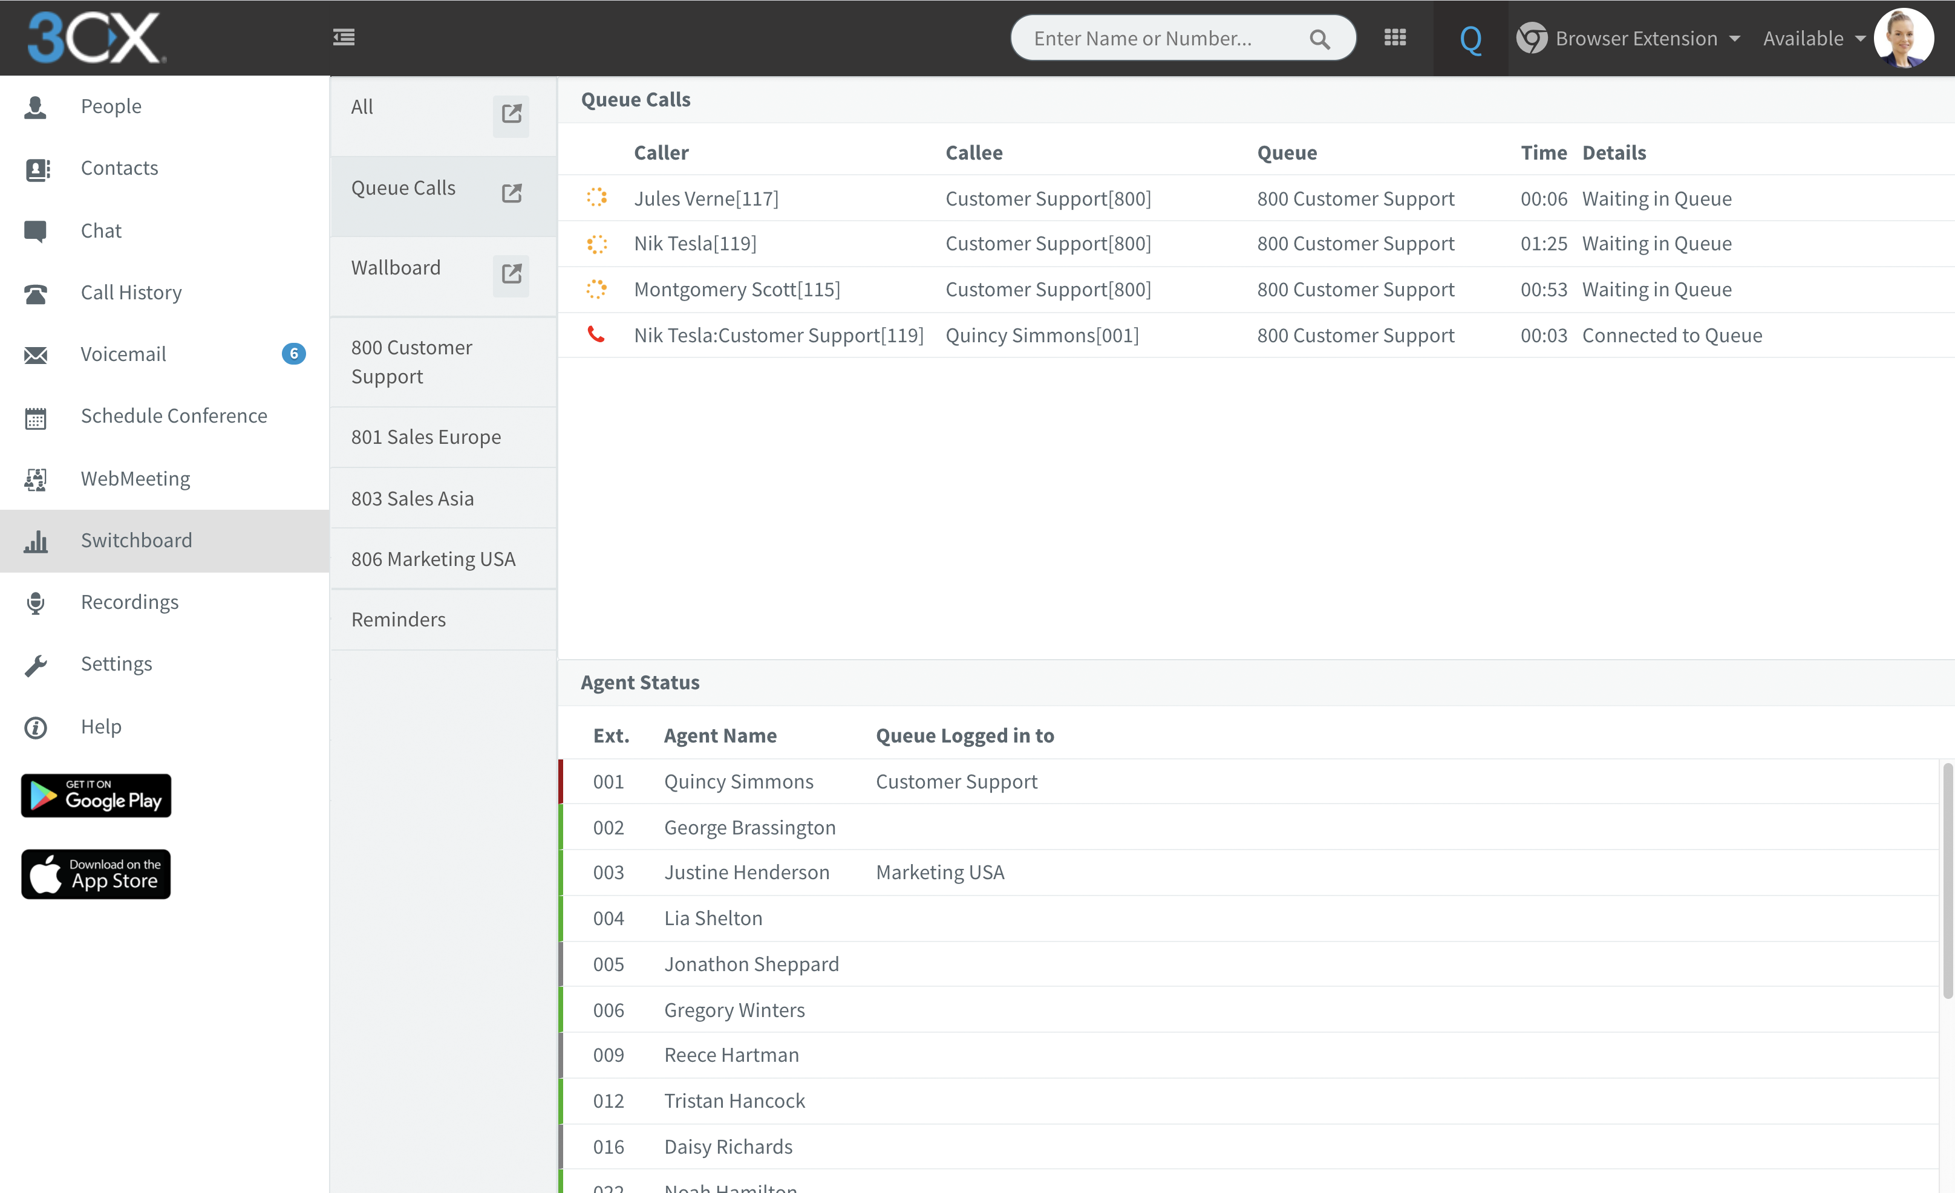Select the 806 Marketing USA queue
This screenshot has height=1193, width=1955.
[433, 559]
